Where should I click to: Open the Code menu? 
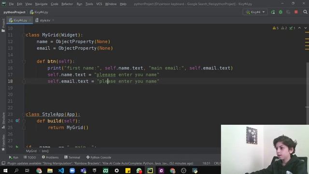pos(55,4)
